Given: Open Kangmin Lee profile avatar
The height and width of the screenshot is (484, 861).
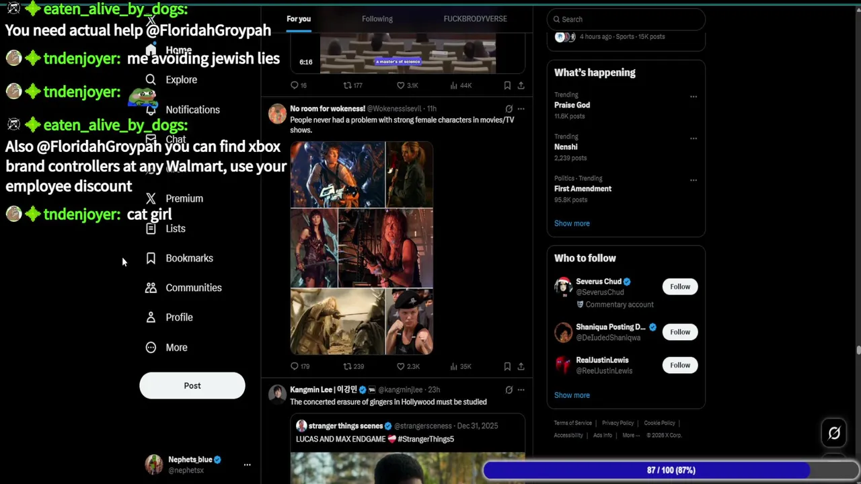Looking at the screenshot, I should click(277, 395).
